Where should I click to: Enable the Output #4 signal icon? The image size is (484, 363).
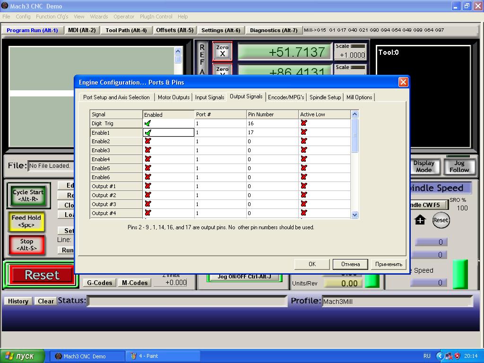click(x=148, y=213)
